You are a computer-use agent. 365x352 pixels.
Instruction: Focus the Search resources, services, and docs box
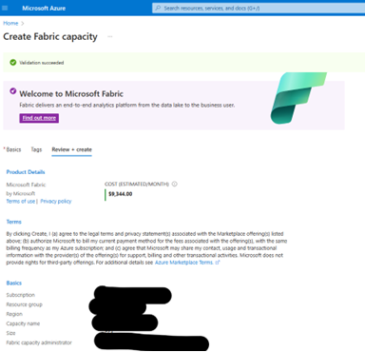click(x=259, y=9)
